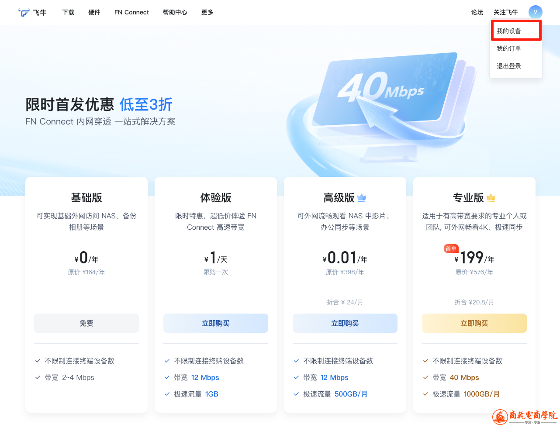Image resolution: width=560 pixels, height=428 pixels.
Task: Click the ¥199/年 price on 专业版
Action: (x=474, y=258)
